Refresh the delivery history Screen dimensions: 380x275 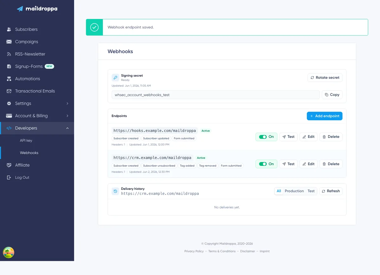point(331,191)
